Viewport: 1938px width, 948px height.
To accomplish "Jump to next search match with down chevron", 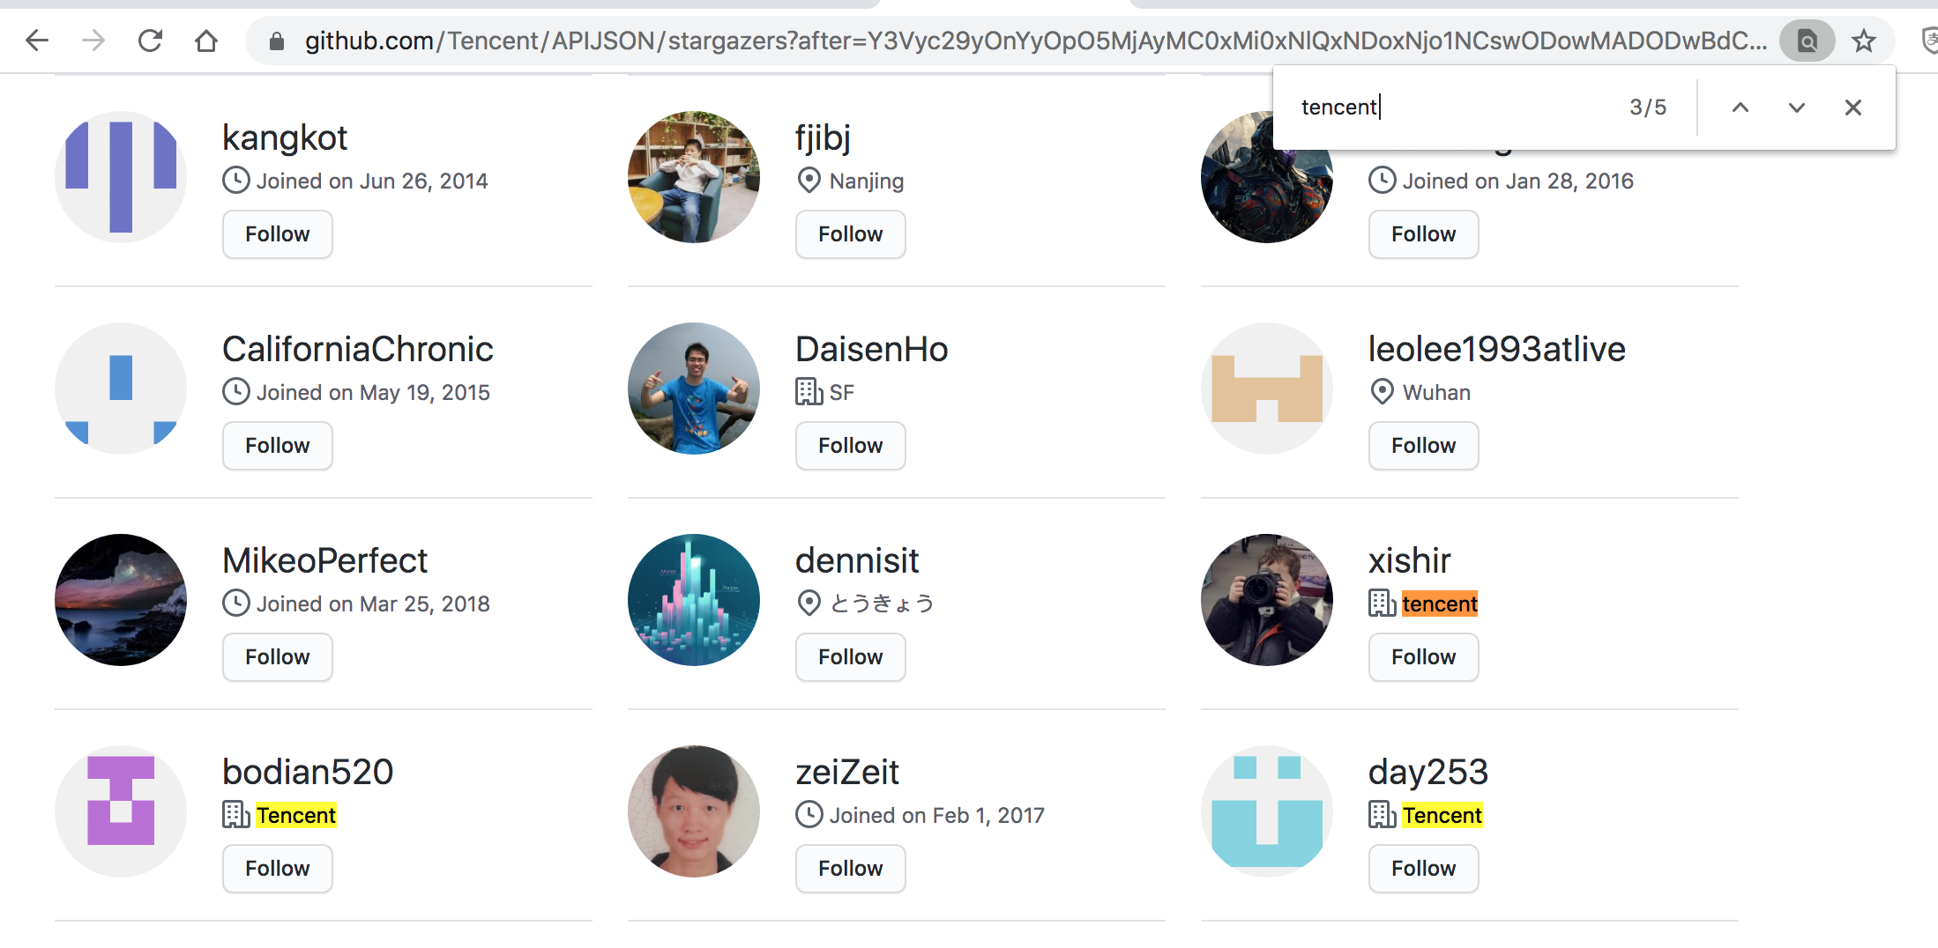I will coord(1796,107).
